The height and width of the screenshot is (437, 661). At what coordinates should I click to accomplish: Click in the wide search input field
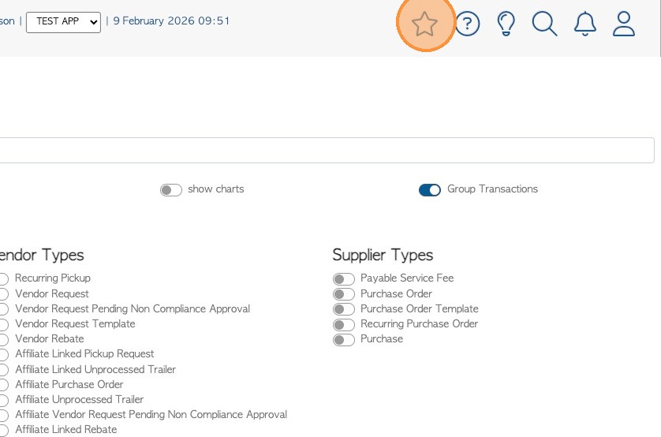327,151
